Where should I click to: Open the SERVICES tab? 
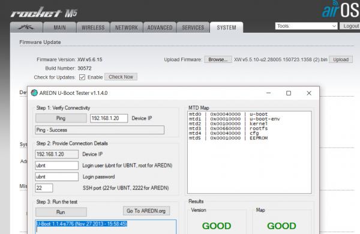193,28
